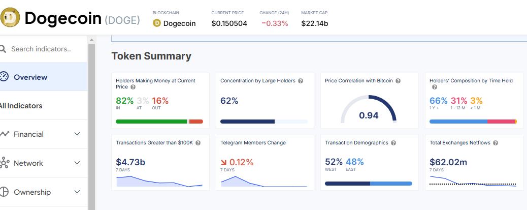Click the 3% under 1M holders value
The height and width of the screenshot is (210, 527).
(x=476, y=101)
